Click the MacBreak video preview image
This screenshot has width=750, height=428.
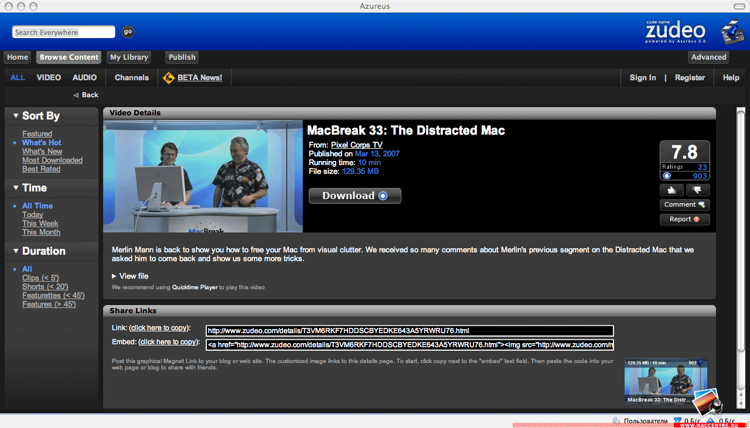203,176
